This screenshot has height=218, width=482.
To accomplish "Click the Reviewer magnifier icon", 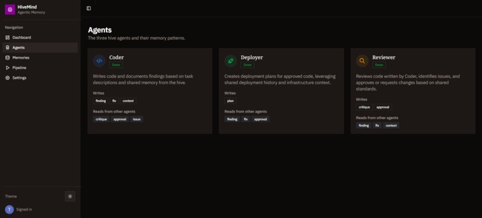I will click(362, 60).
